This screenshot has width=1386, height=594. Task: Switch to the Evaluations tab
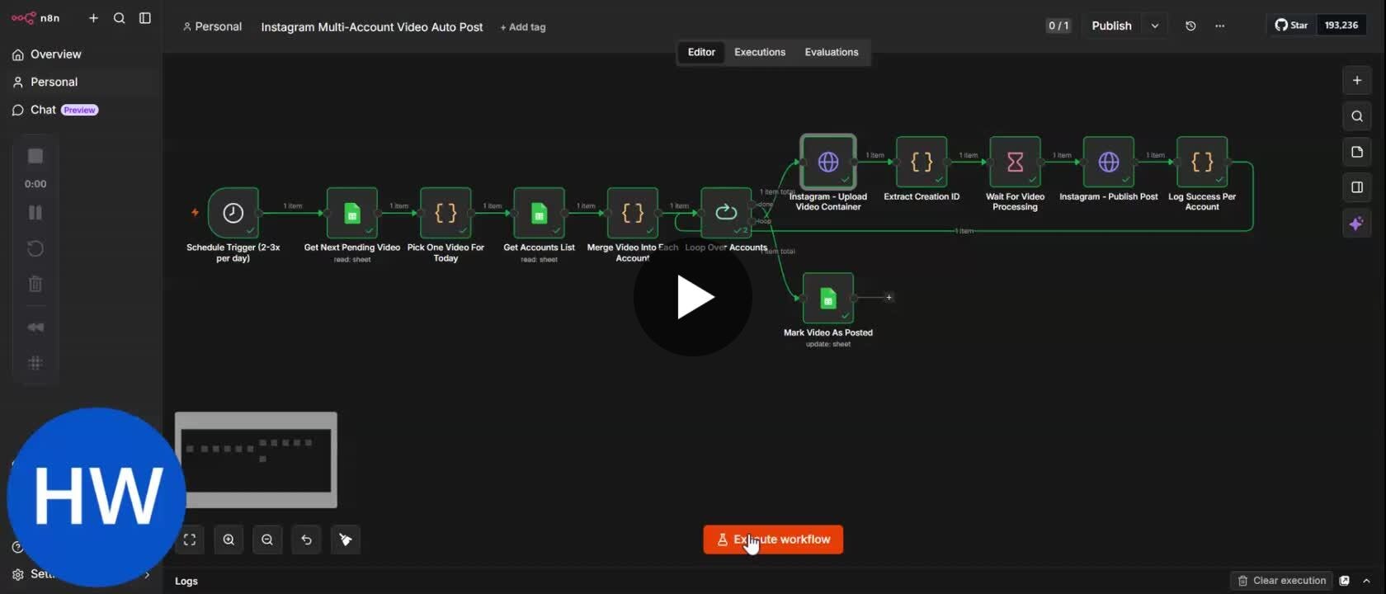(832, 52)
